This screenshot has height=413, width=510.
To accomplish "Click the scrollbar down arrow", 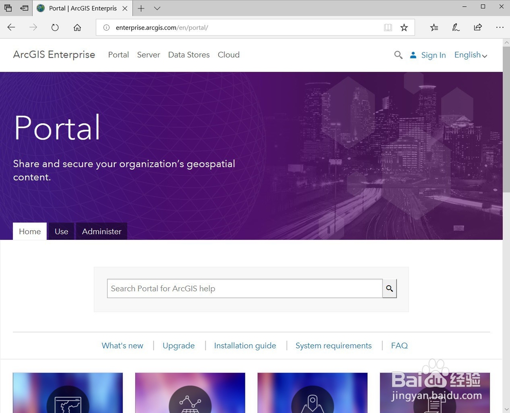I will (x=506, y=409).
